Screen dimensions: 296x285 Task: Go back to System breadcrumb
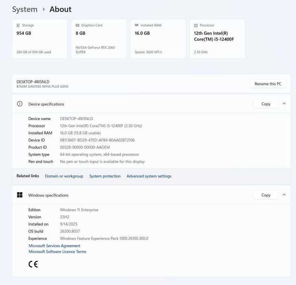tap(24, 9)
